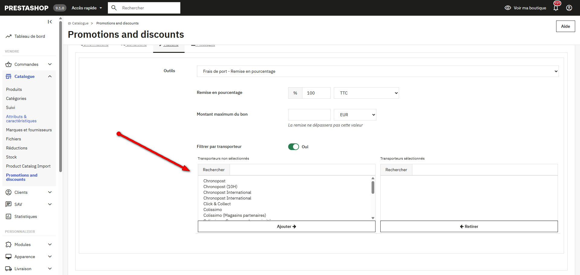Select Click & Collect carrier
Screen dimensions: 580x275
point(217,204)
